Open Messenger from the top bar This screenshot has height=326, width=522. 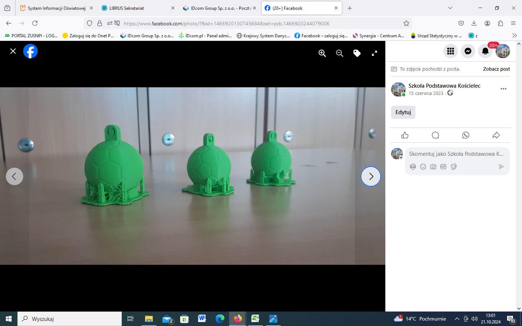[x=468, y=51]
